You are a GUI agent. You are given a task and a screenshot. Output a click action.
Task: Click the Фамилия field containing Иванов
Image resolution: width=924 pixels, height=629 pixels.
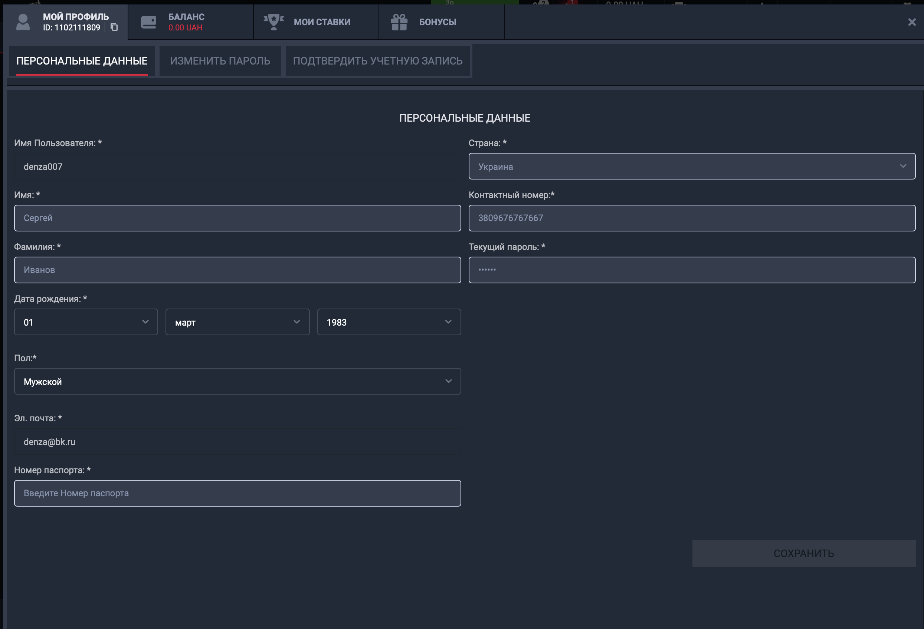[x=237, y=270]
